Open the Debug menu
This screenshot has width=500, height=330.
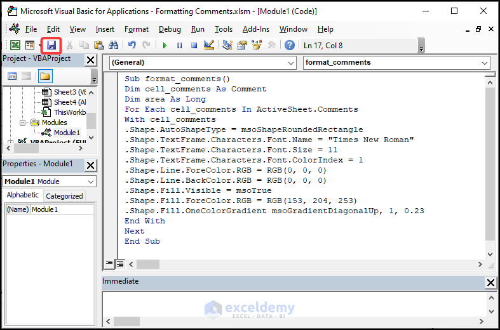(x=170, y=29)
